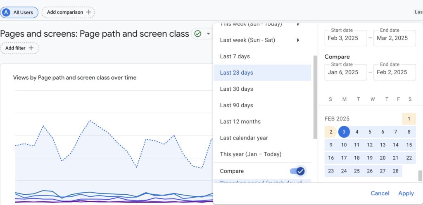This screenshot has width=423, height=205.
Task: Select February 25 in the calendar
Action: (357, 171)
